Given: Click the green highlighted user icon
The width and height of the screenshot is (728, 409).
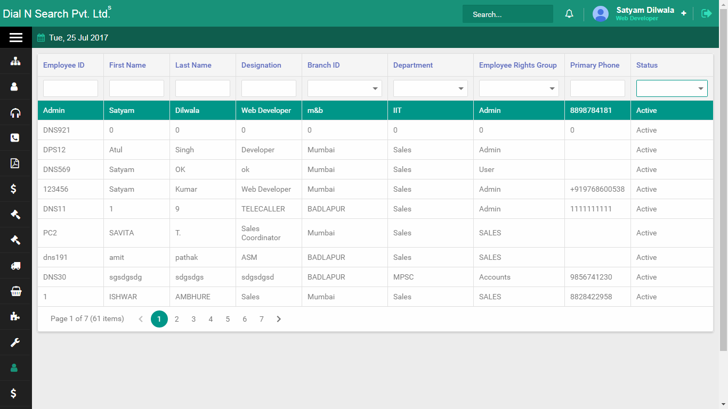Looking at the screenshot, I should click(x=14, y=367).
